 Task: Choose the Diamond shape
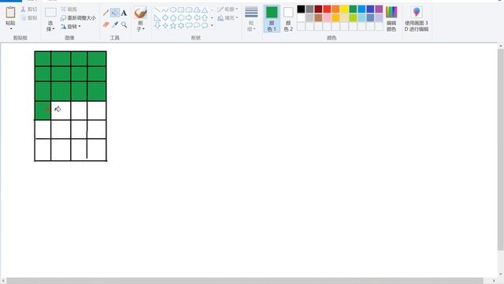pos(165,17)
